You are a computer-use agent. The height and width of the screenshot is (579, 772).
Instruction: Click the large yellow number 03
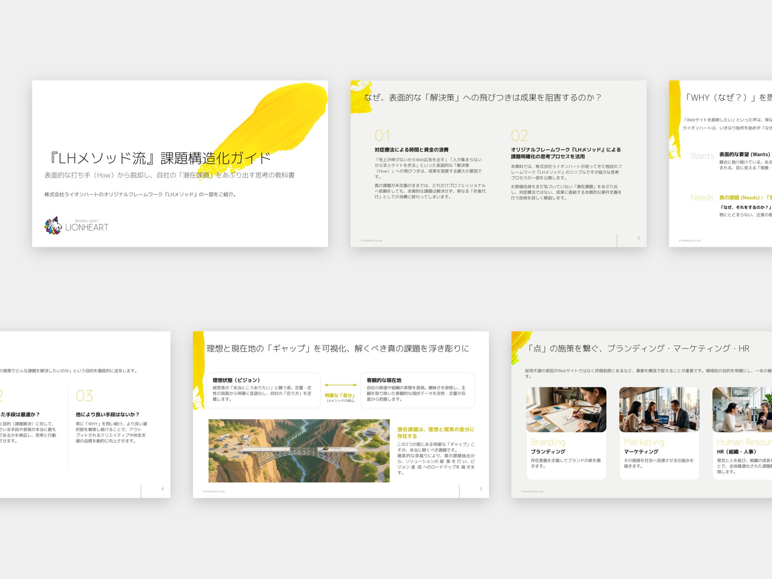84,396
